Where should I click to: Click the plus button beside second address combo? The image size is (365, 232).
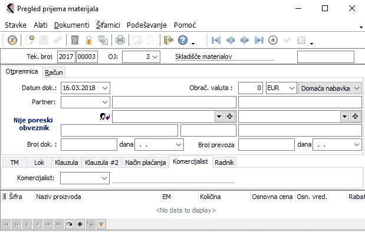click(355, 116)
